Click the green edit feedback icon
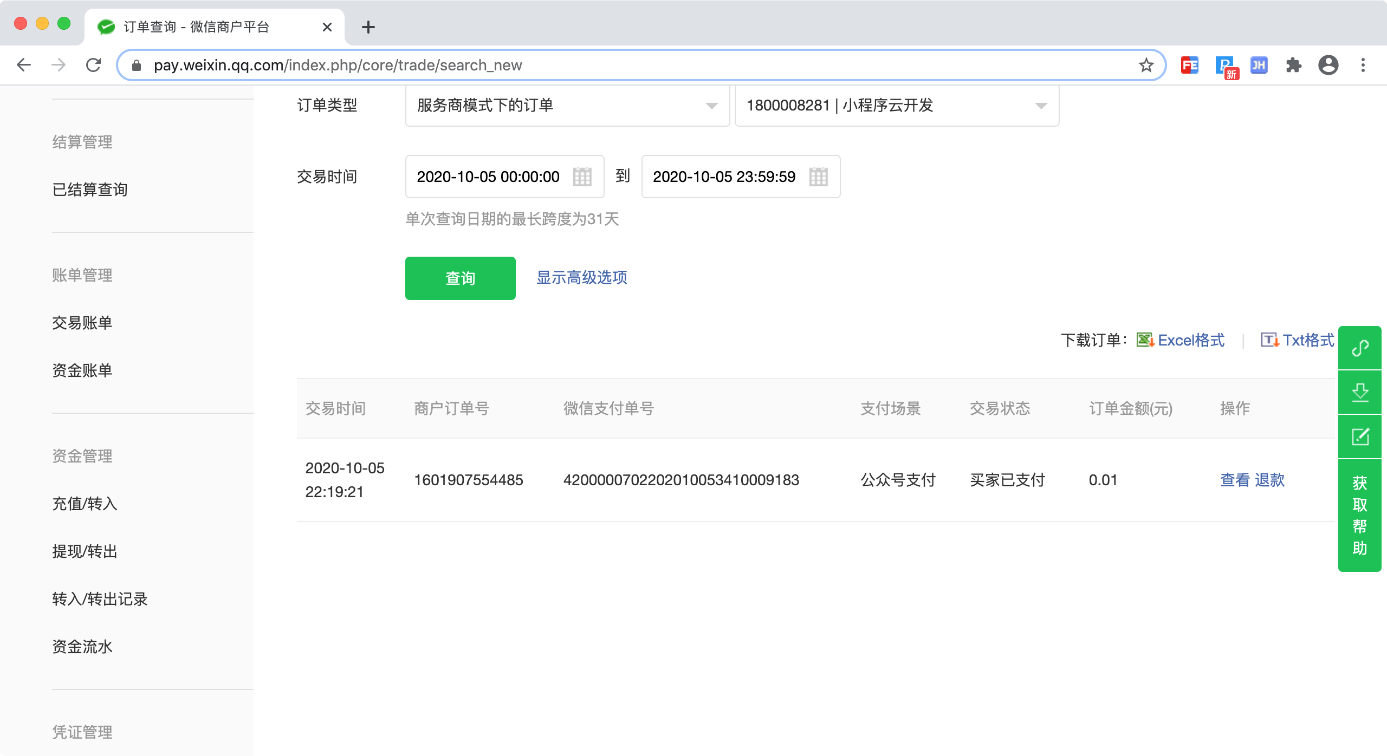 (x=1359, y=436)
